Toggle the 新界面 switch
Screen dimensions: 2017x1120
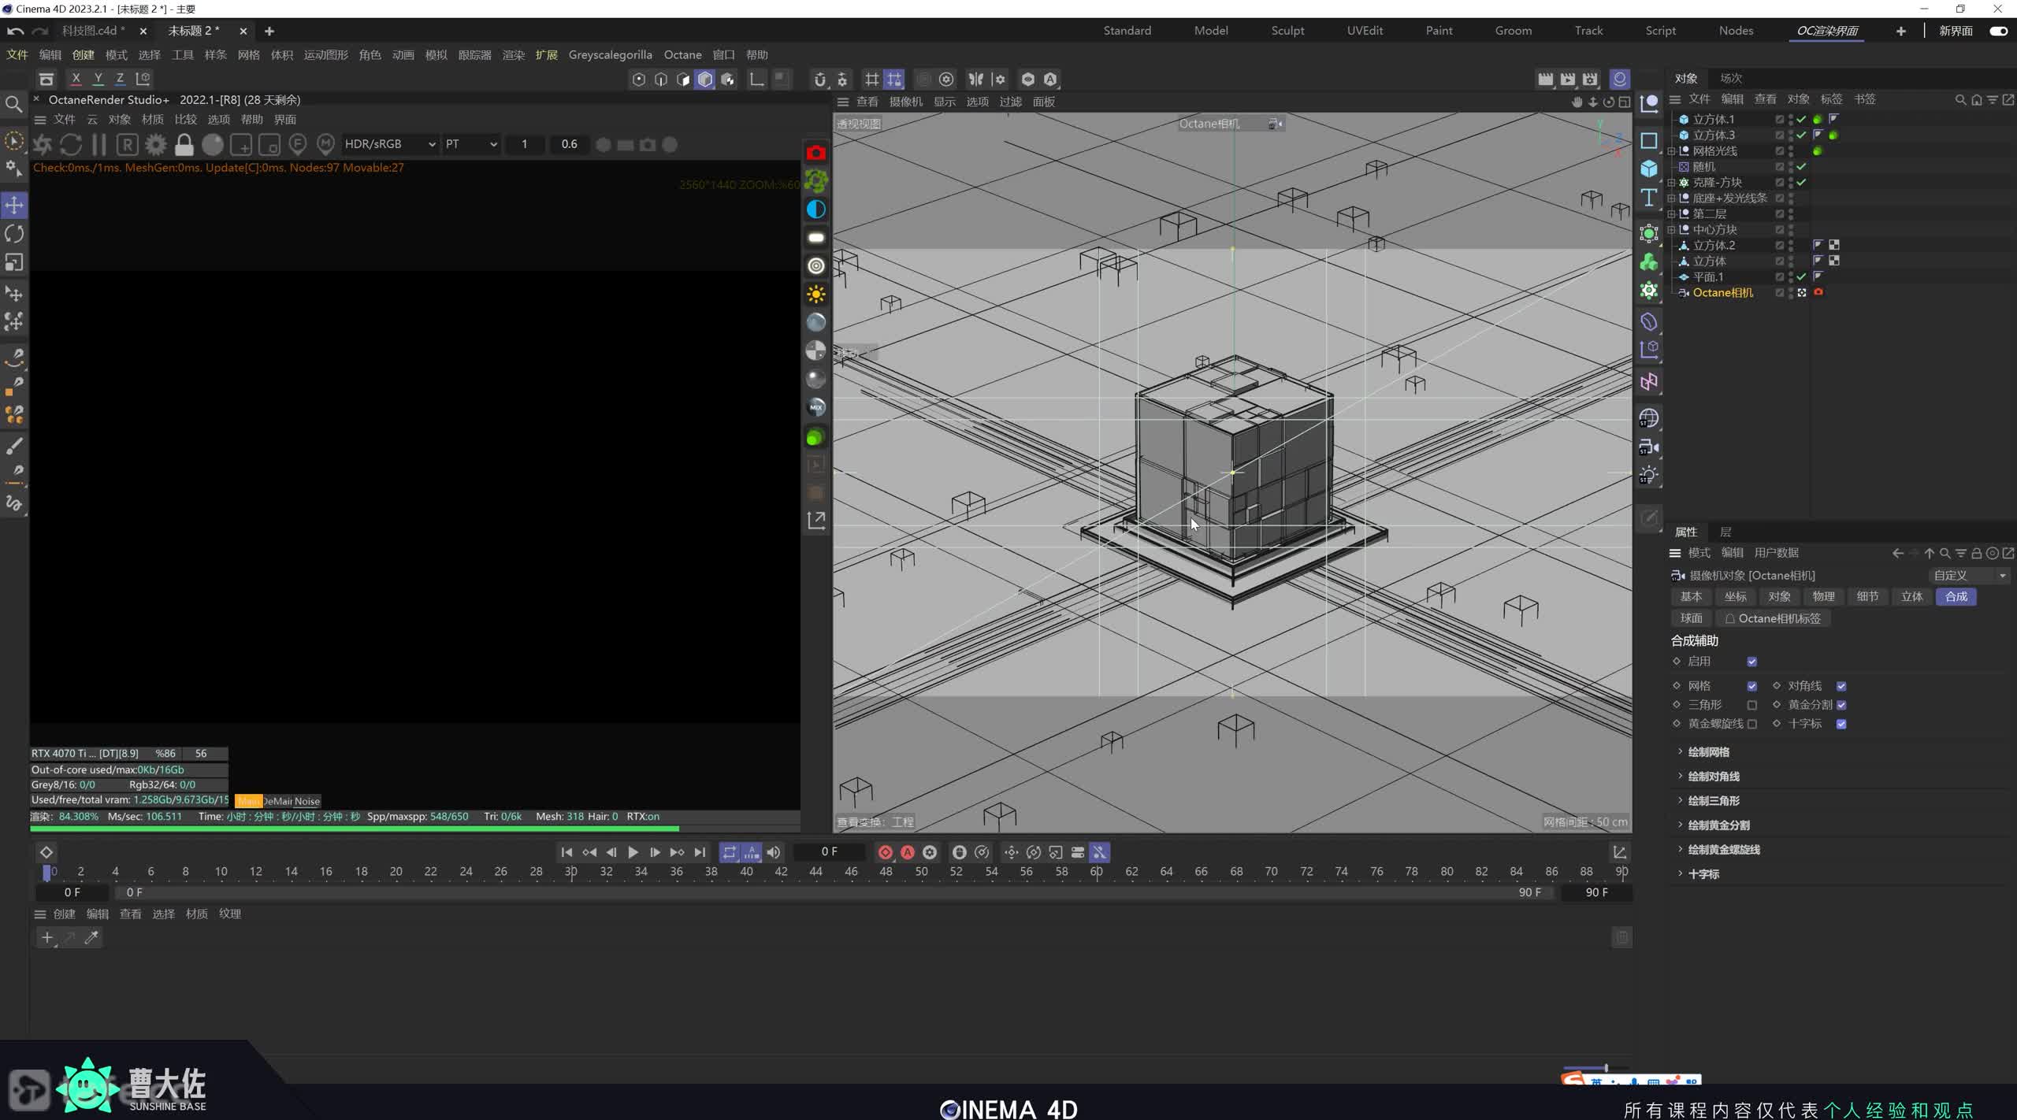[x=1998, y=31]
